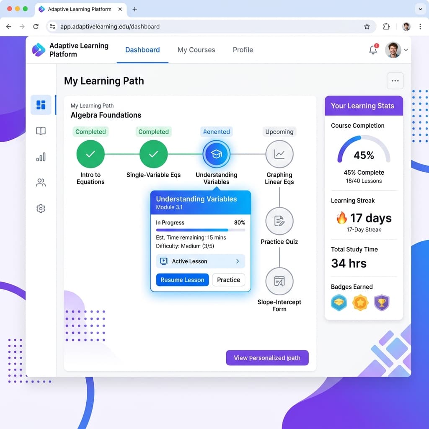Click View personalized path button

point(267,358)
